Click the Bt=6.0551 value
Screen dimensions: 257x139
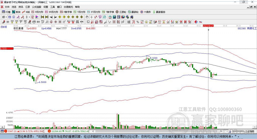[x=91, y=28]
